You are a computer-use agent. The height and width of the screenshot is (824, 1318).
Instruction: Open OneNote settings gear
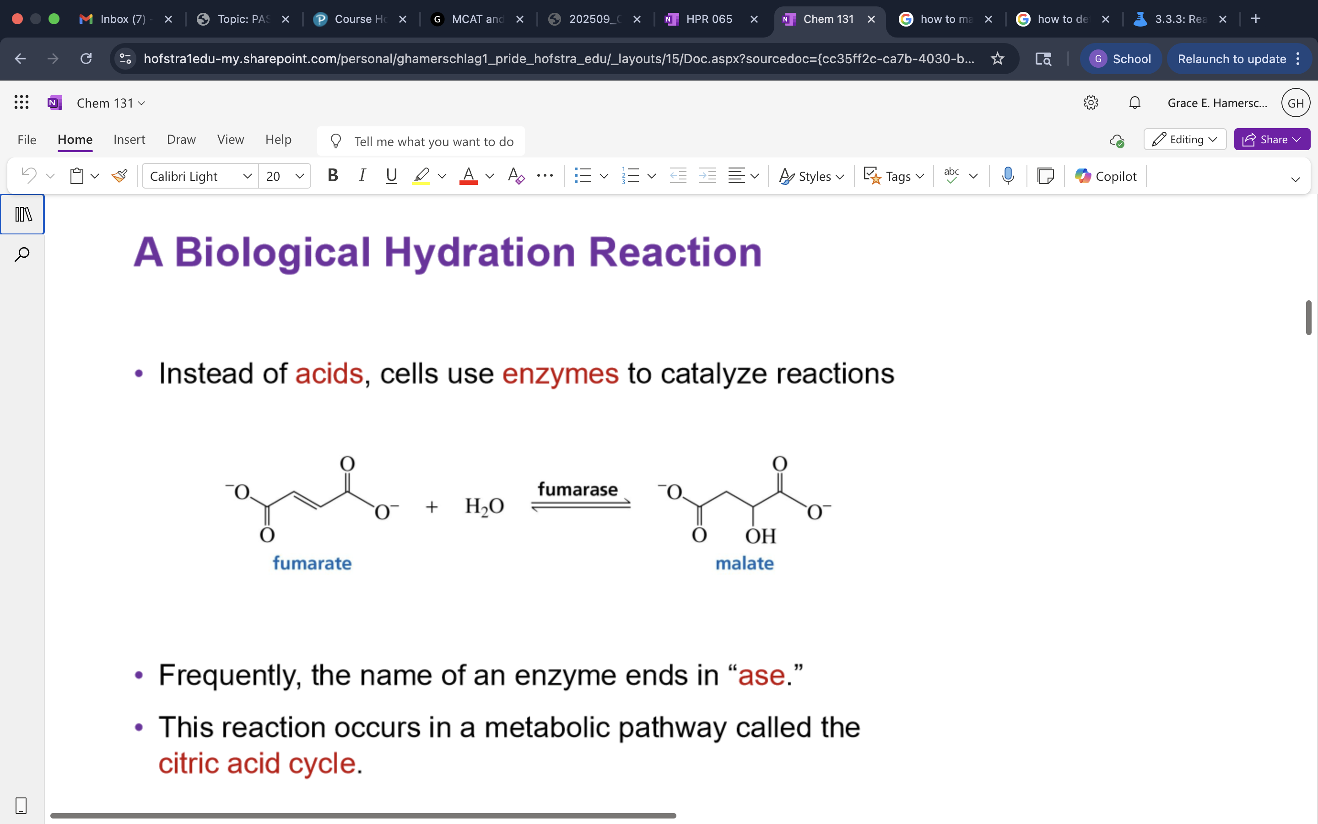coord(1091,103)
